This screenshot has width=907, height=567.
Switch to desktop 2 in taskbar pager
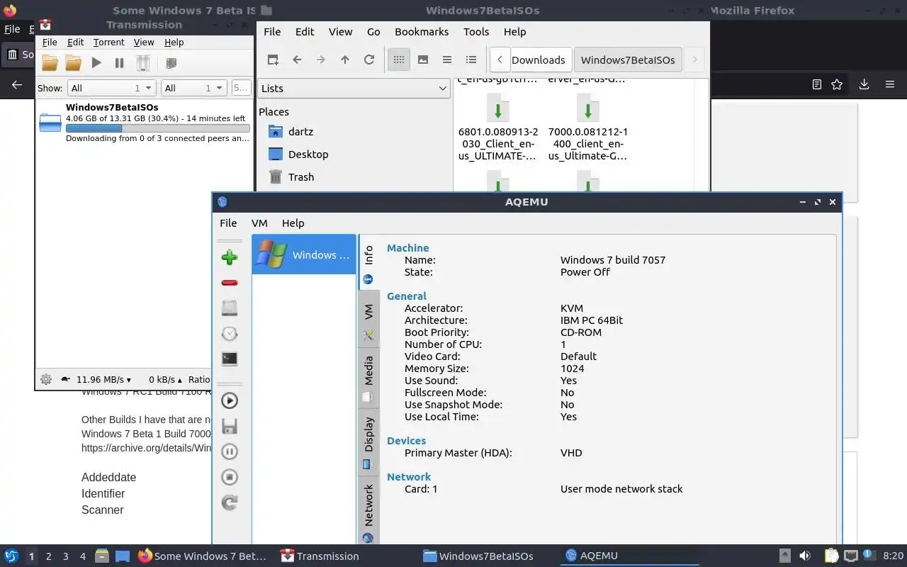(48, 556)
